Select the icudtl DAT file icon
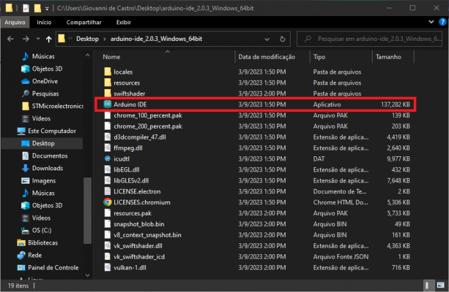 (108, 159)
